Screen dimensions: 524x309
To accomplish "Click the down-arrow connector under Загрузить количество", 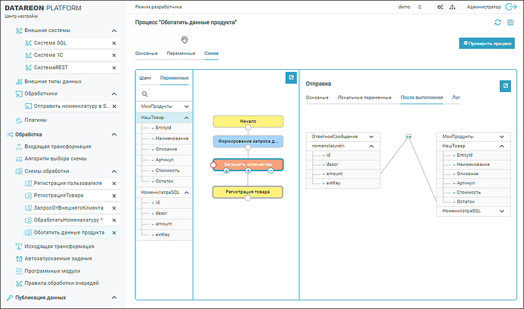I will click(x=226, y=171).
